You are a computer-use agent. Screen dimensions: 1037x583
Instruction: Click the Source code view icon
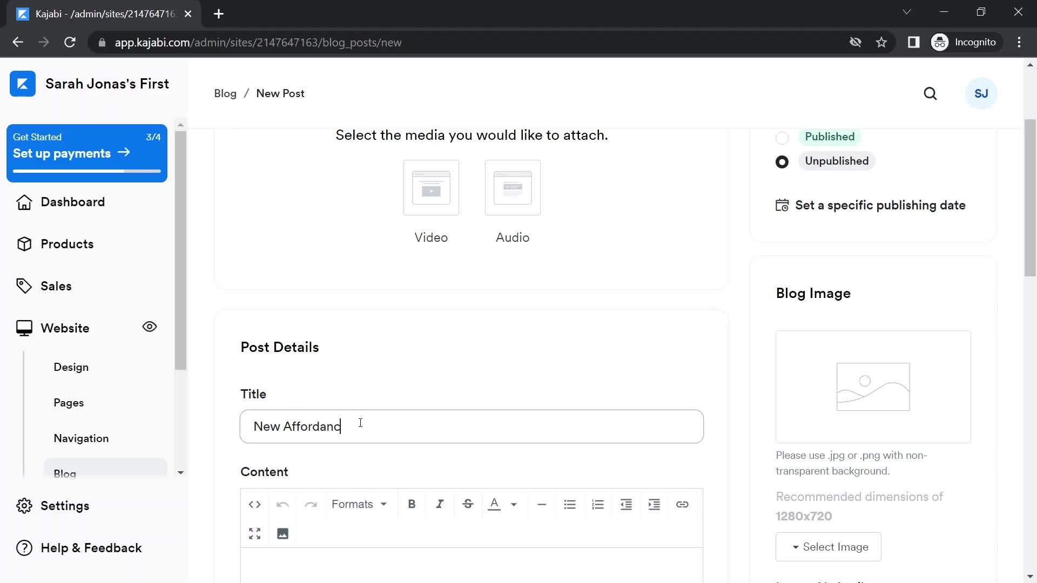[x=255, y=504]
